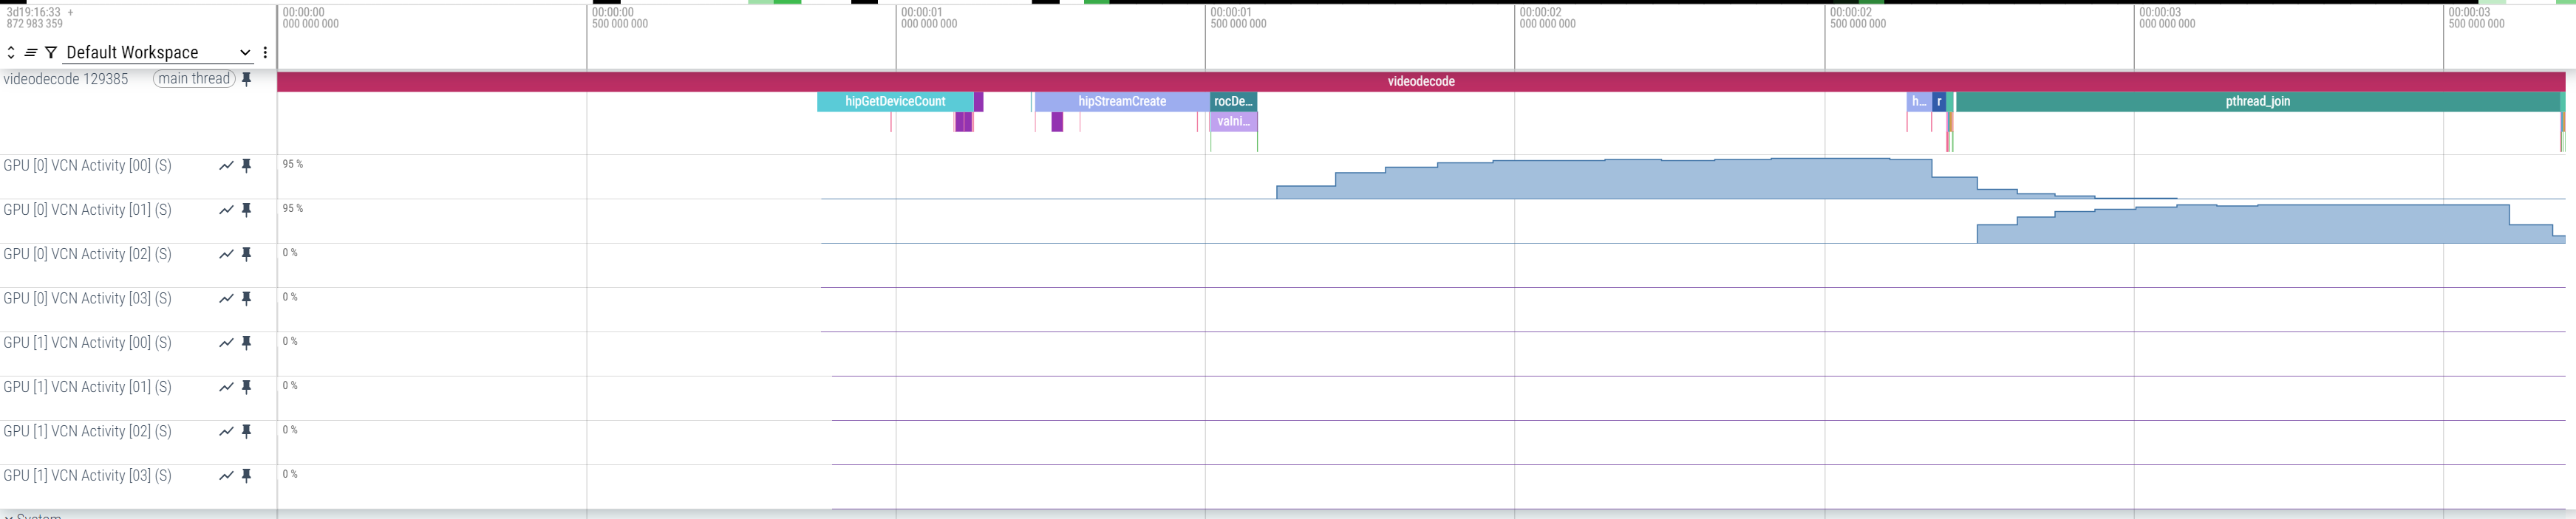
Task: Click chart icon on GPU [1] VCN Activity [01]
Action: tap(226, 387)
